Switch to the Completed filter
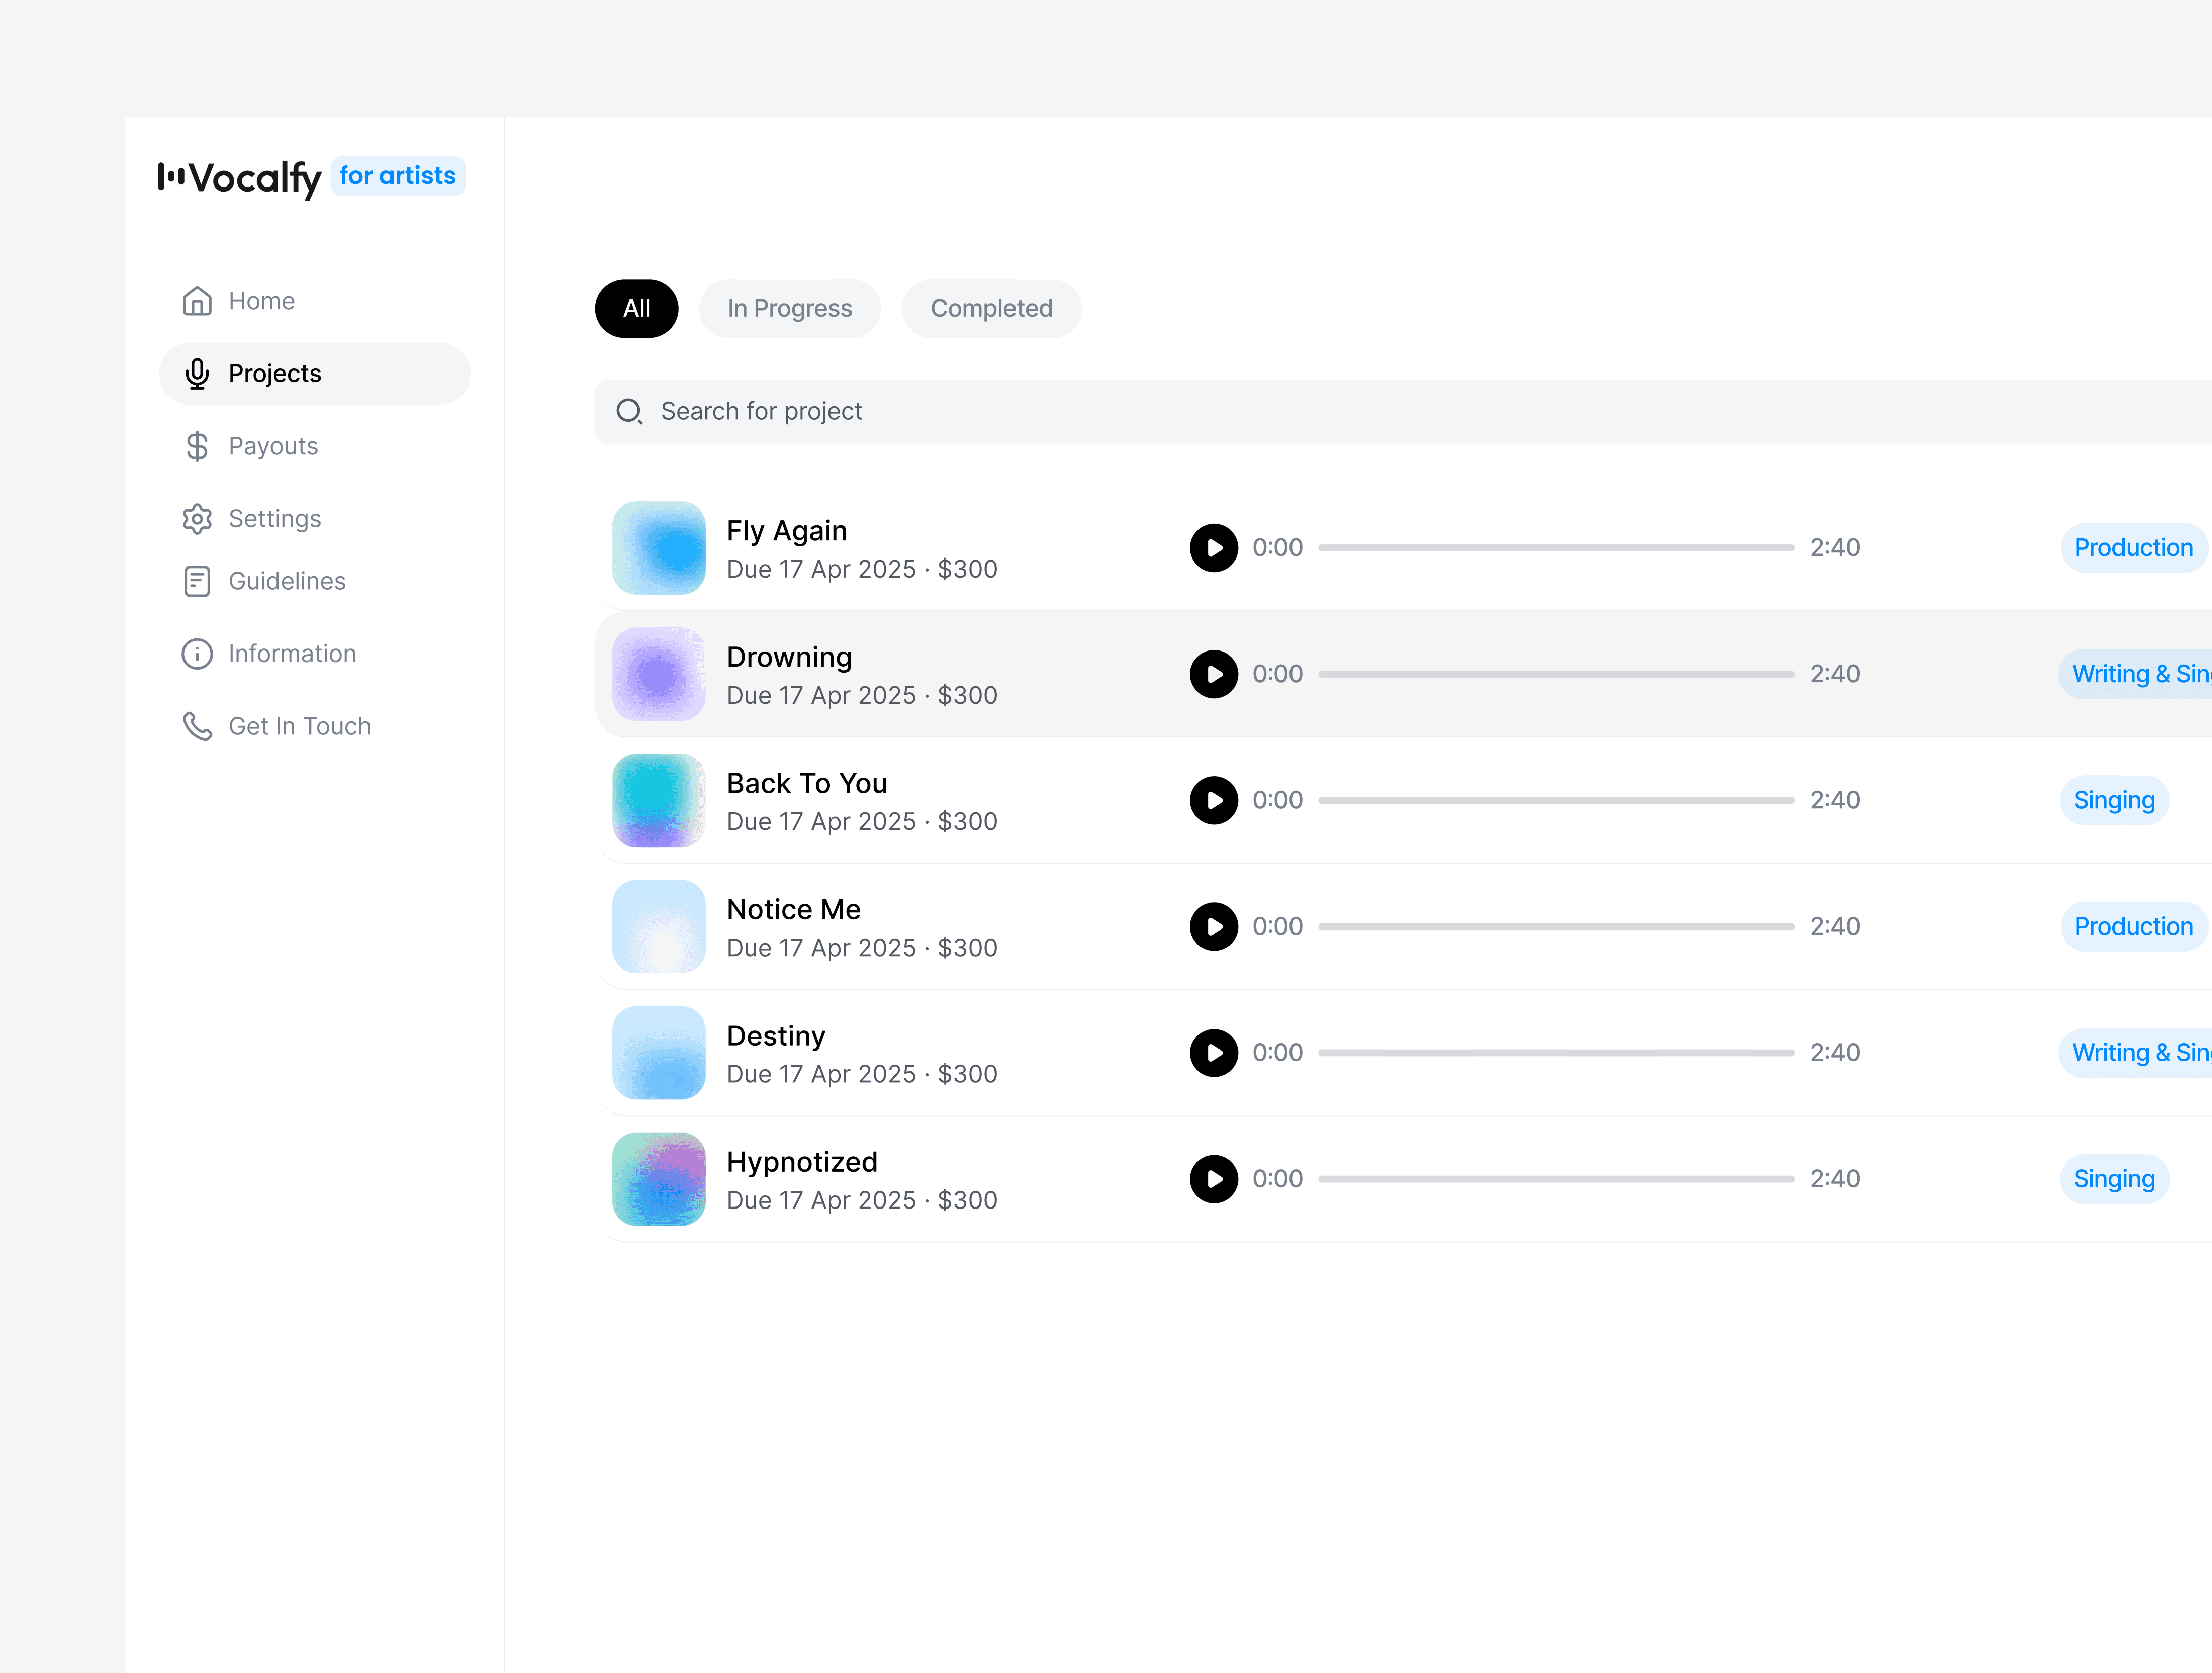Viewport: 2212px width, 1673px height. [x=990, y=309]
